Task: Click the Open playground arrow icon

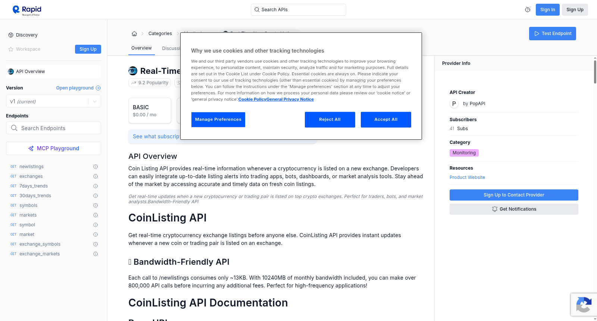Action: pyautogui.click(x=98, y=88)
